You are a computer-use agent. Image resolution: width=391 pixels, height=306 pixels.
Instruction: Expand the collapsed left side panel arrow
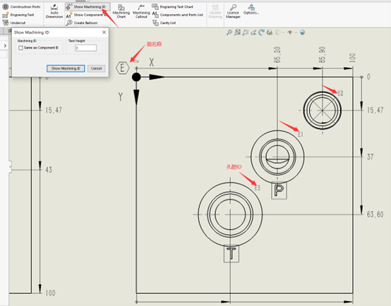[x=5, y=46]
